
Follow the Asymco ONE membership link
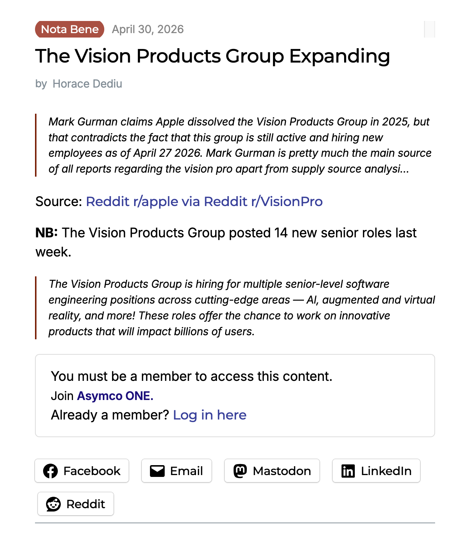[115, 396]
